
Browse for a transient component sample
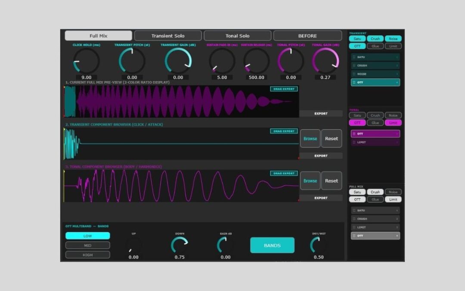pos(310,138)
